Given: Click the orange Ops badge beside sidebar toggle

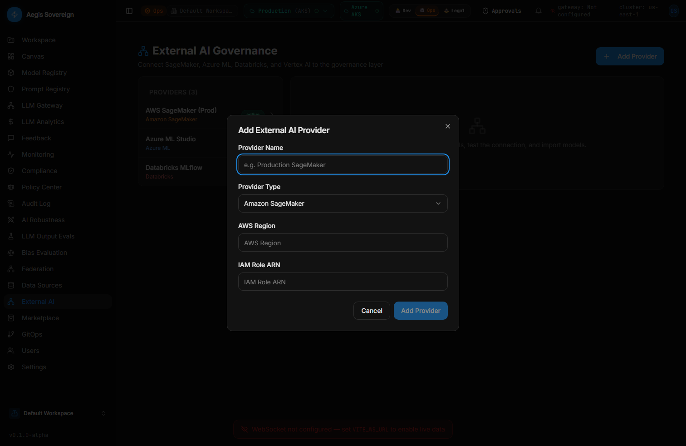Looking at the screenshot, I should tap(154, 11).
